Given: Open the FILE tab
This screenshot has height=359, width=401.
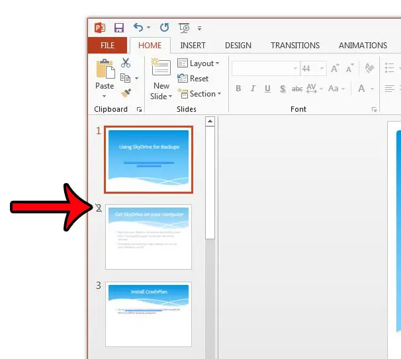Looking at the screenshot, I should tap(108, 46).
